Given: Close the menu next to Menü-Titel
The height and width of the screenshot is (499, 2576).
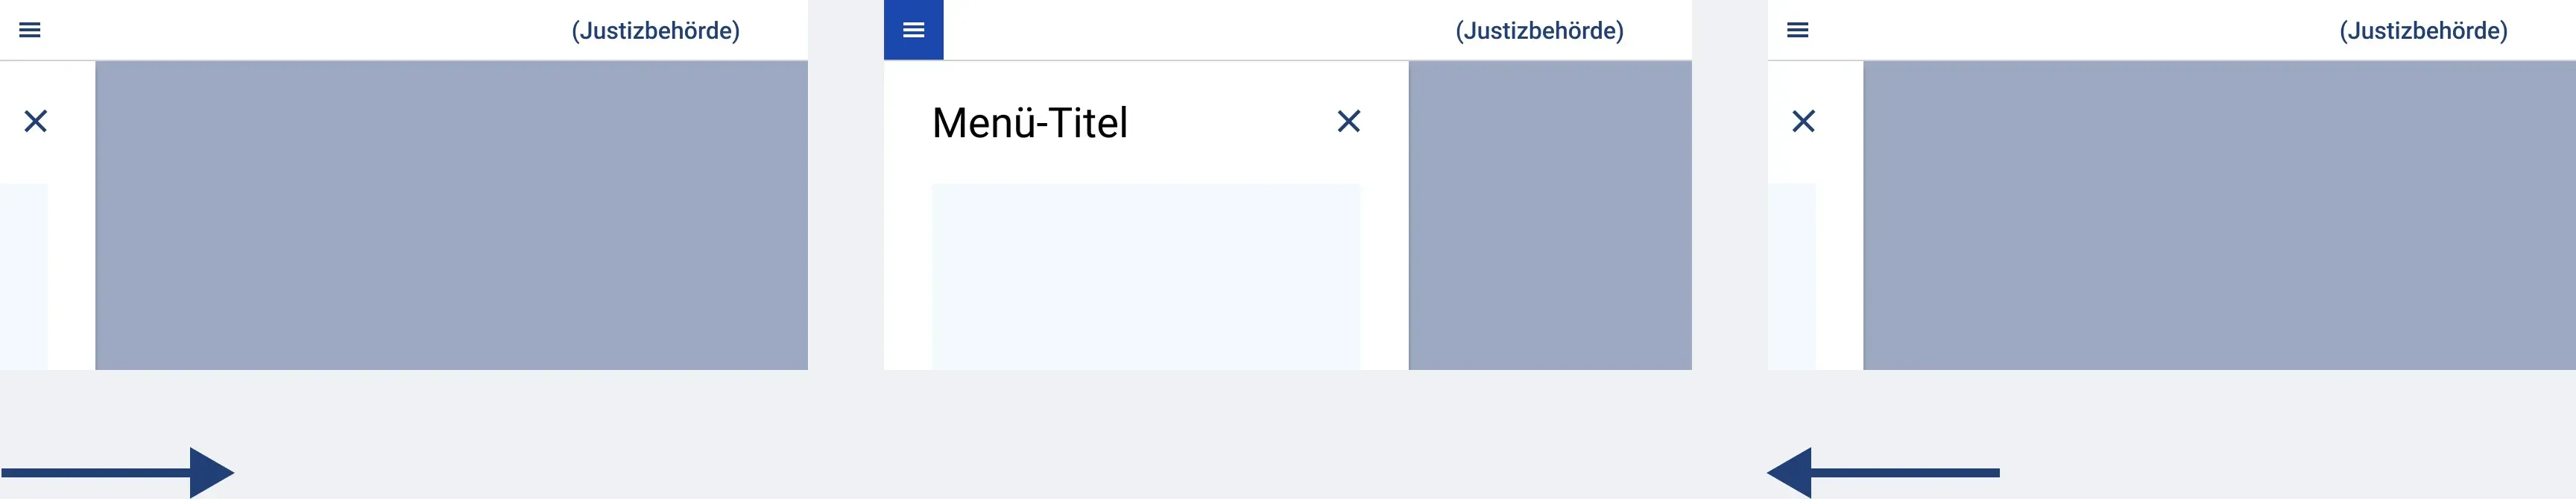Looking at the screenshot, I should point(1349,121).
